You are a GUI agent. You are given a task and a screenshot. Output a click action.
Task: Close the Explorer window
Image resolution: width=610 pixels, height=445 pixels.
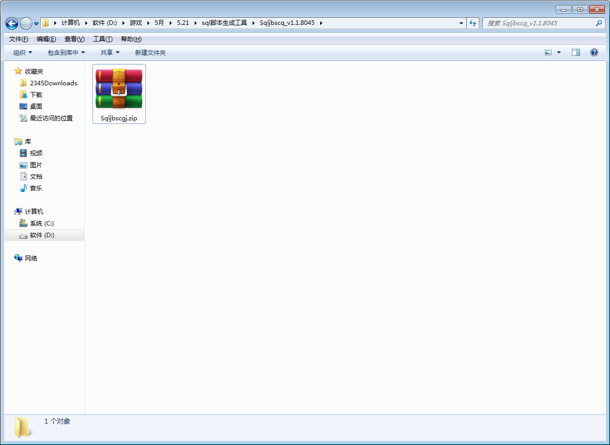point(597,9)
